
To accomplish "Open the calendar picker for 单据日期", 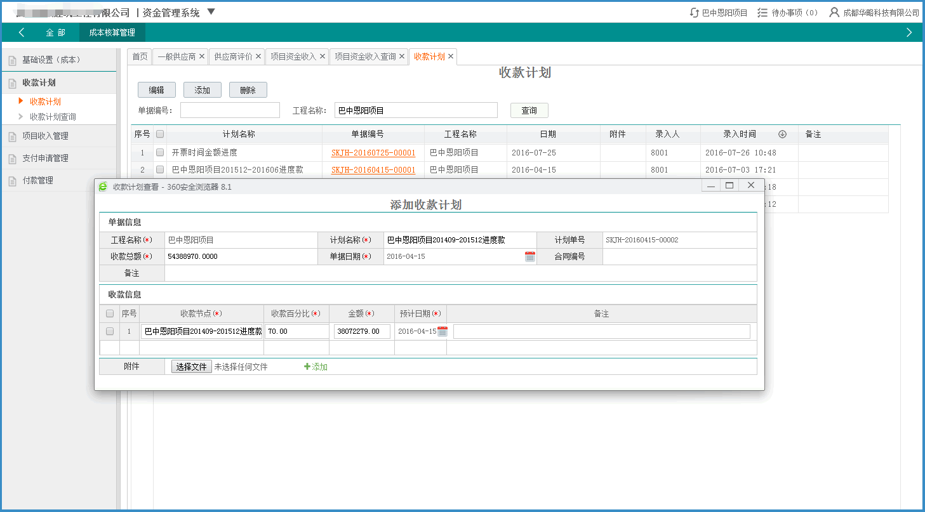I will 530,256.
